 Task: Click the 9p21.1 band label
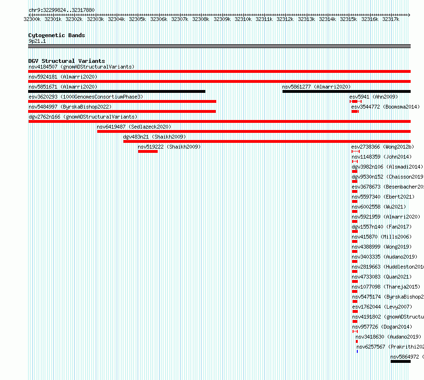37,41
